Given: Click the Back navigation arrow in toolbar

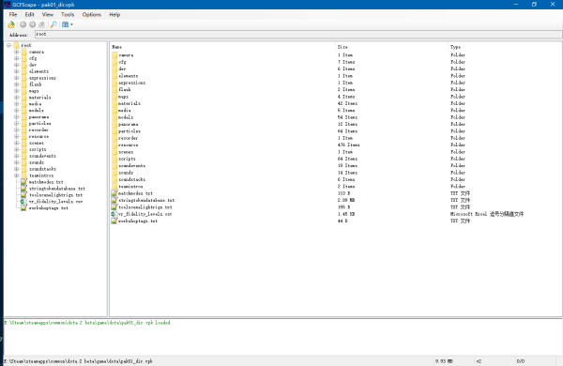Looking at the screenshot, I should click(23, 24).
